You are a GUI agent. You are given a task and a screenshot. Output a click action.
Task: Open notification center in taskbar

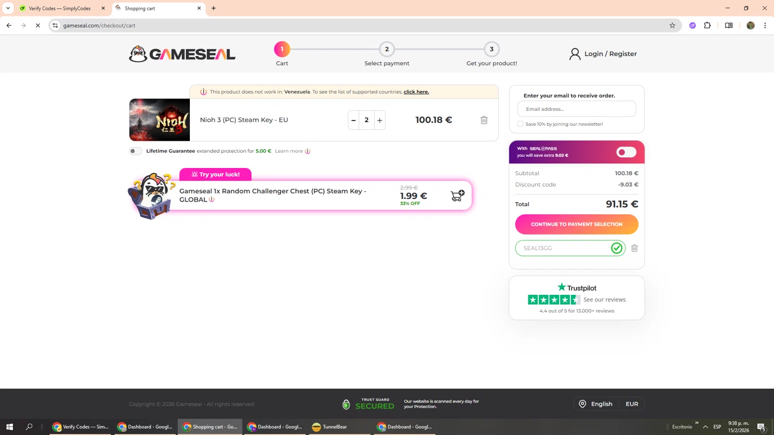click(761, 427)
